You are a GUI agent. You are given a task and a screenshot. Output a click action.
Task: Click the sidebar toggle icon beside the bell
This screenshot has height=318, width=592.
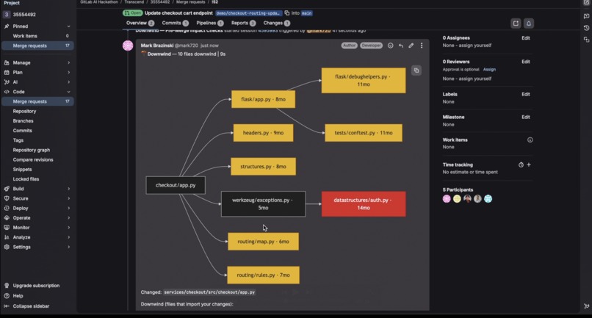click(516, 24)
